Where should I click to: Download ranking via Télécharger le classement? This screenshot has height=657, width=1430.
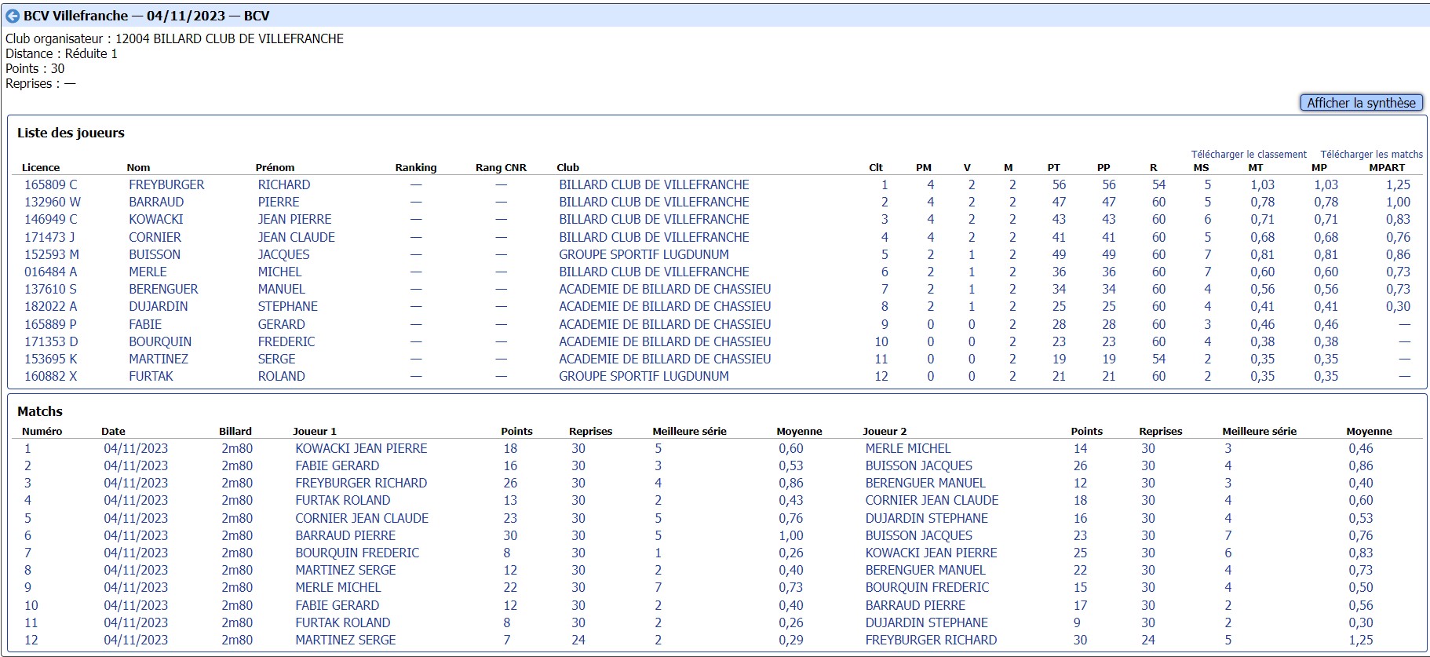(1249, 155)
